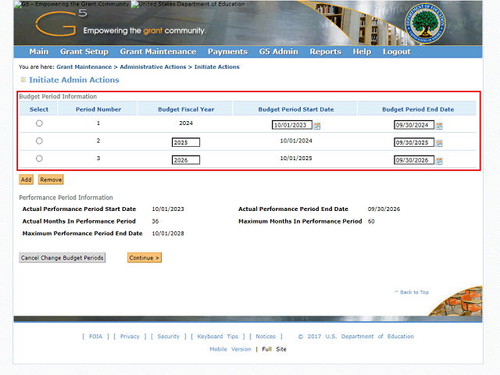
Task: Open the G5 Admin menu
Action: pos(279,52)
